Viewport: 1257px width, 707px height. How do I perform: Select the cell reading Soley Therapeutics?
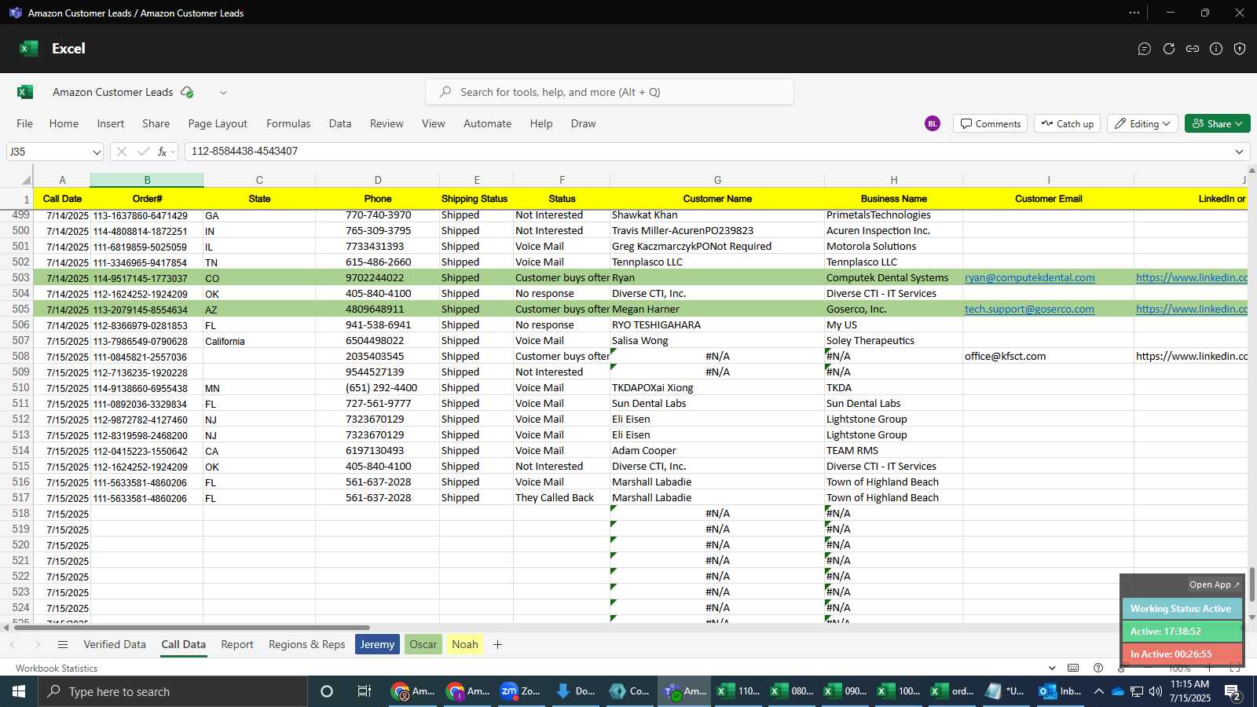tap(893, 340)
